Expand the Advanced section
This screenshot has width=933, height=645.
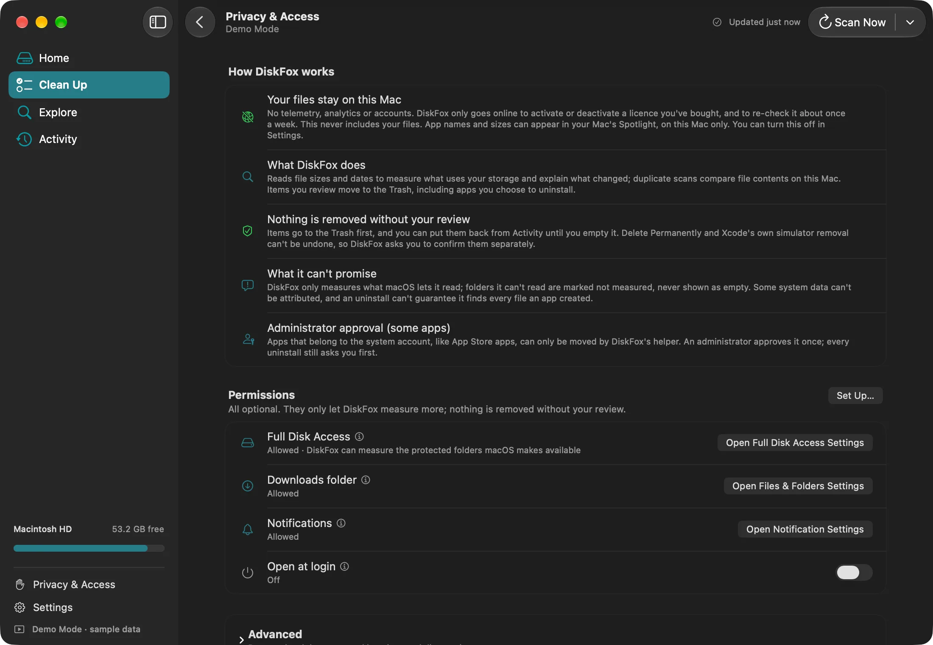241,639
